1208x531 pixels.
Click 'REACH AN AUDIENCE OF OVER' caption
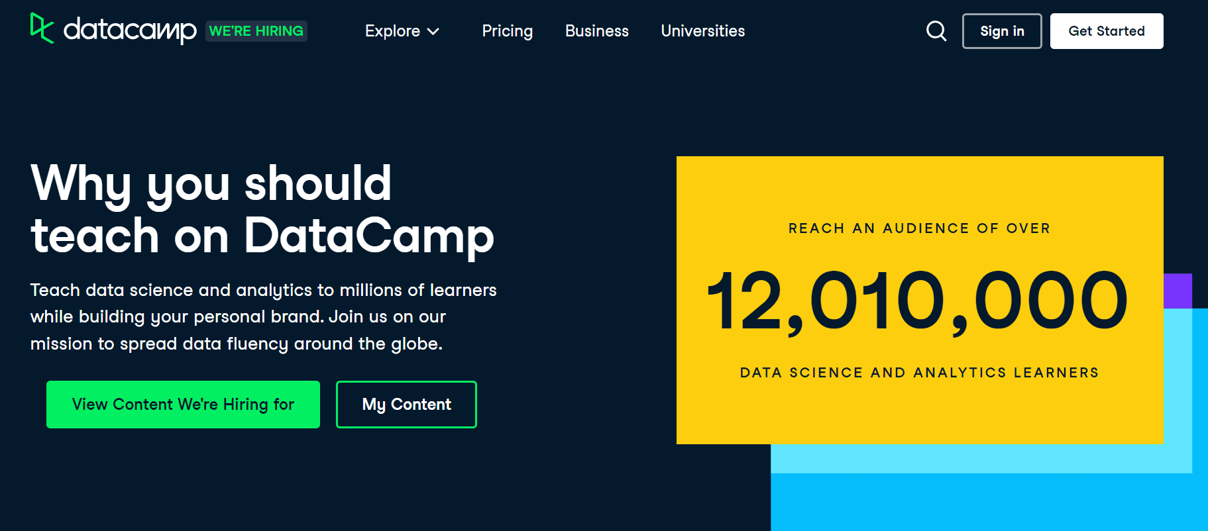point(920,228)
